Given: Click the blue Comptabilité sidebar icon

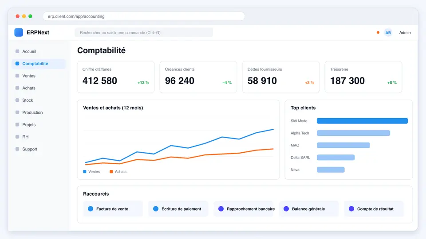Looking at the screenshot, I should click(17, 63).
